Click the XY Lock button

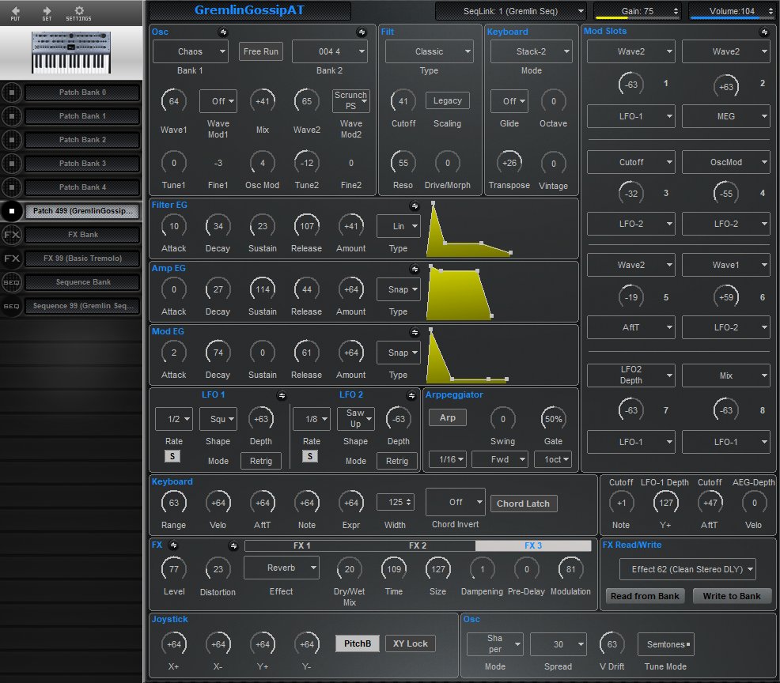pos(411,643)
